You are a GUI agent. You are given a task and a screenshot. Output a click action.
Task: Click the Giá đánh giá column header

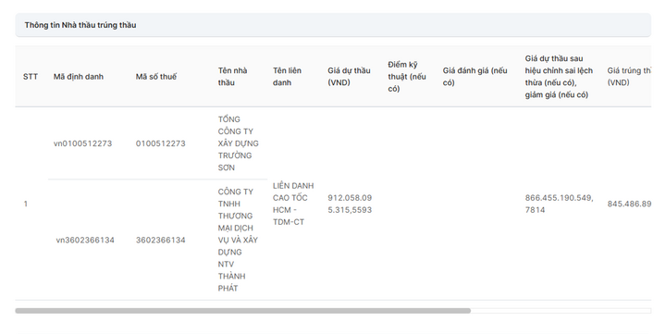click(475, 77)
